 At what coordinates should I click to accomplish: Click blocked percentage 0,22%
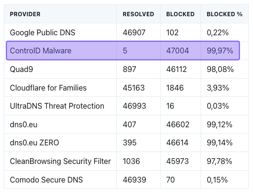coord(218,32)
